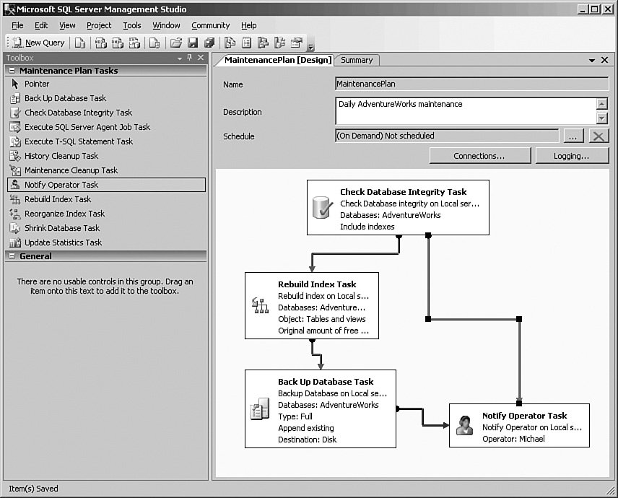
Task: Open the toolbar options overflow arrow
Action: (310, 47)
